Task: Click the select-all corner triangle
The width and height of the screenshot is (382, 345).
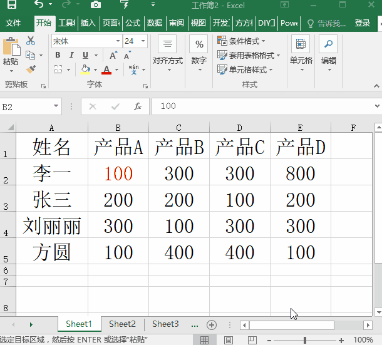Action: coord(10,127)
